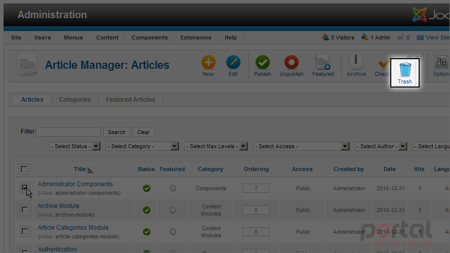Open the Select Category dropdown
450x253 pixels.
(x=142, y=146)
